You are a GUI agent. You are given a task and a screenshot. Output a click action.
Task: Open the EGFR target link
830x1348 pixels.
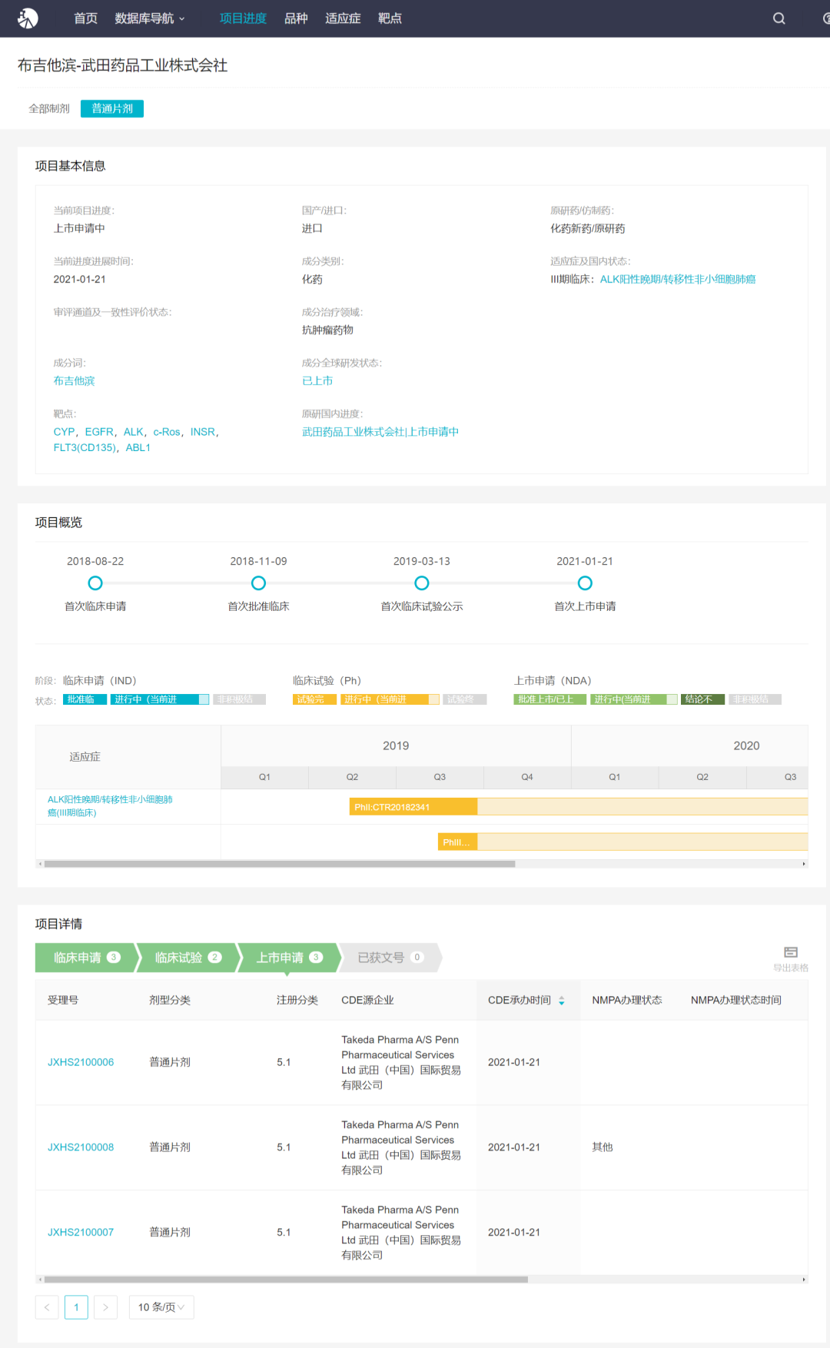99,432
